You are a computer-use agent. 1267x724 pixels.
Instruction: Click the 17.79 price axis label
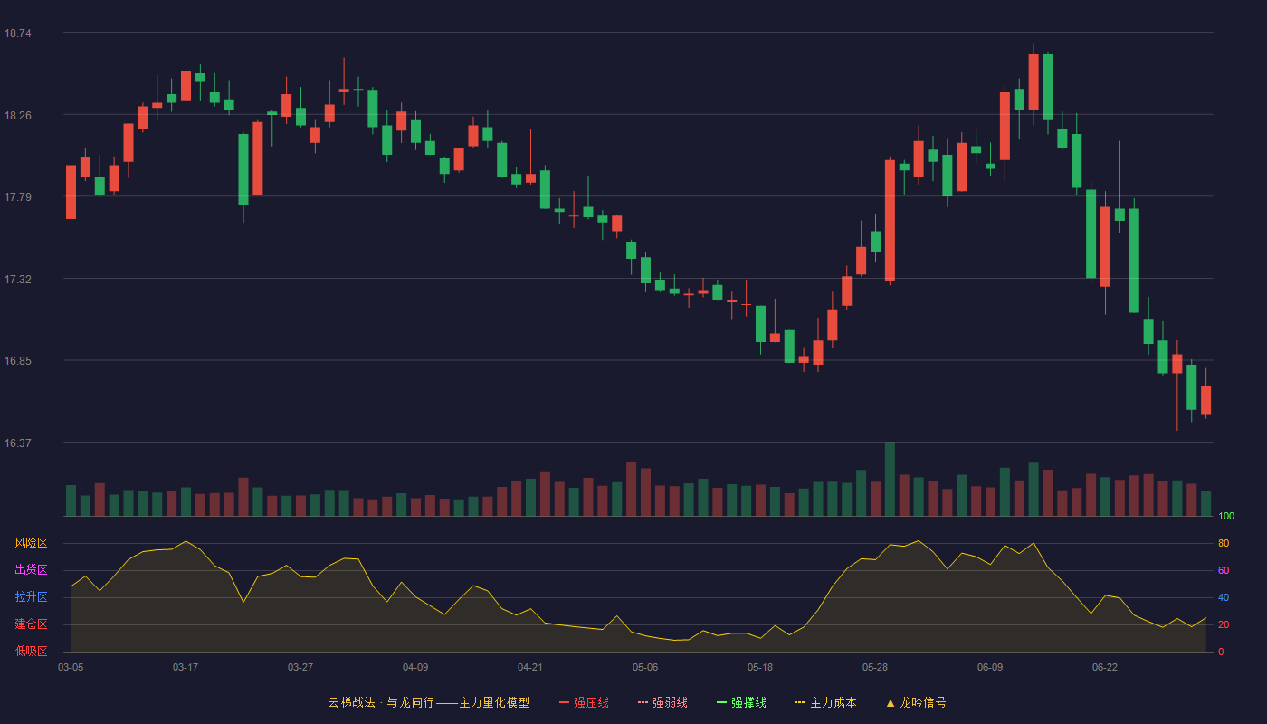[x=18, y=197]
